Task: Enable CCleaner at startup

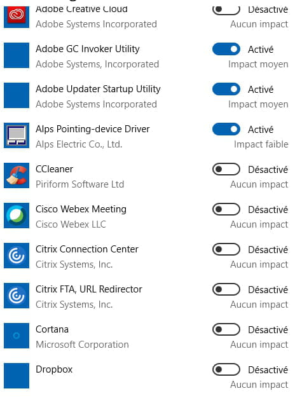Action: pyautogui.click(x=226, y=169)
